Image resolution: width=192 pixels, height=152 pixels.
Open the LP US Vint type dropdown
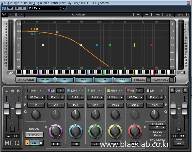click(155, 97)
